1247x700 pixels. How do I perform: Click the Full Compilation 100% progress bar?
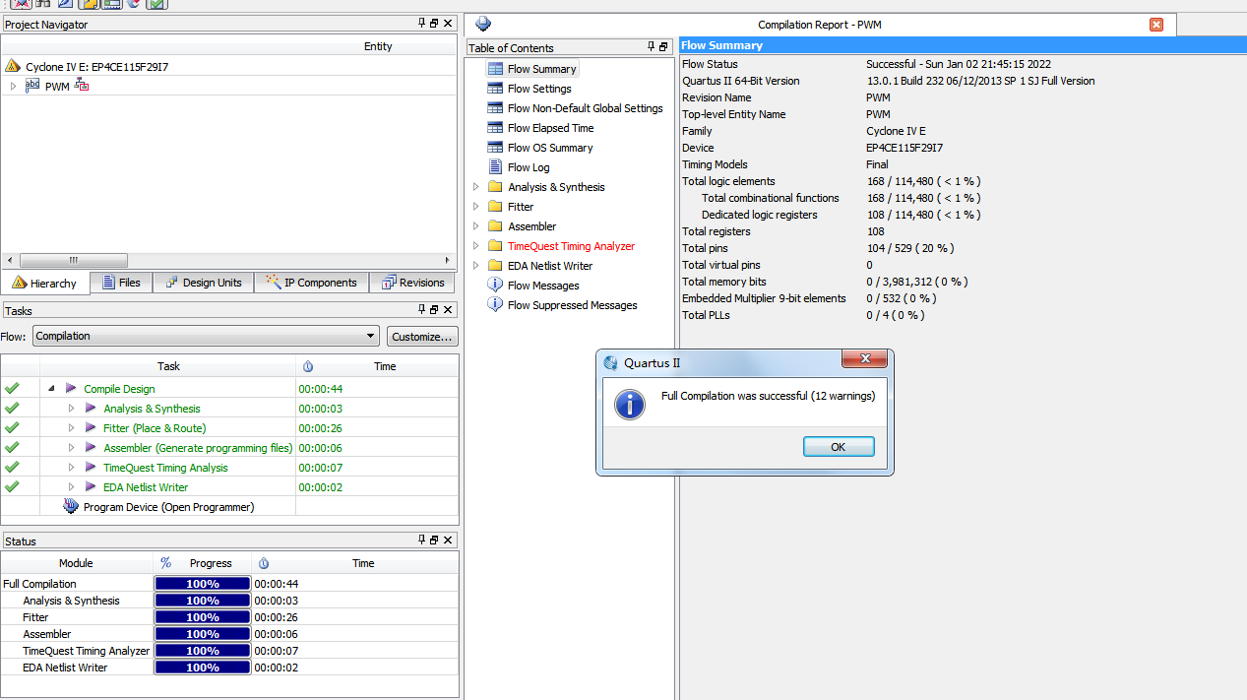203,584
